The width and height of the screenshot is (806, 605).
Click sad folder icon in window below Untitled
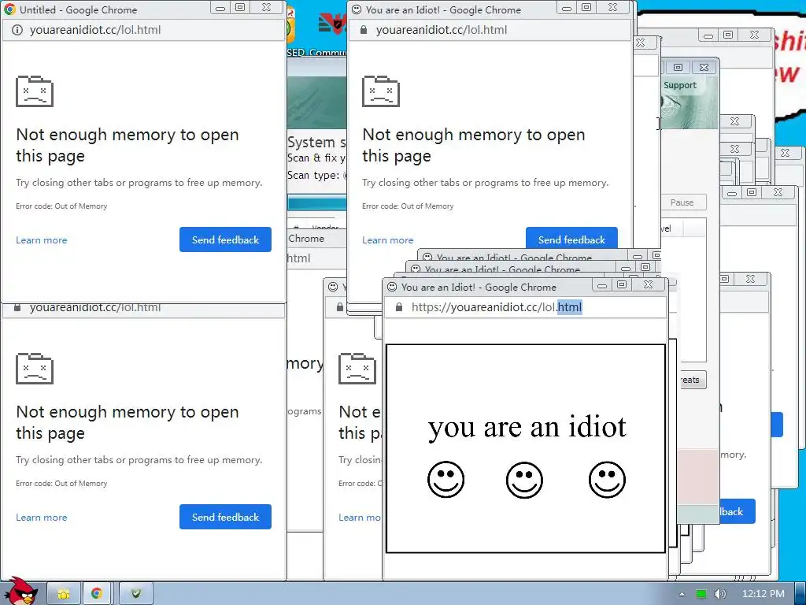(35, 369)
